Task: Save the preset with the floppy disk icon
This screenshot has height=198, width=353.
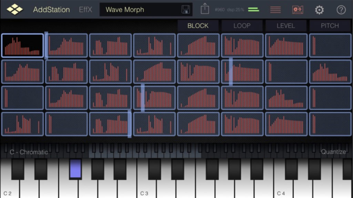Action: [185, 10]
